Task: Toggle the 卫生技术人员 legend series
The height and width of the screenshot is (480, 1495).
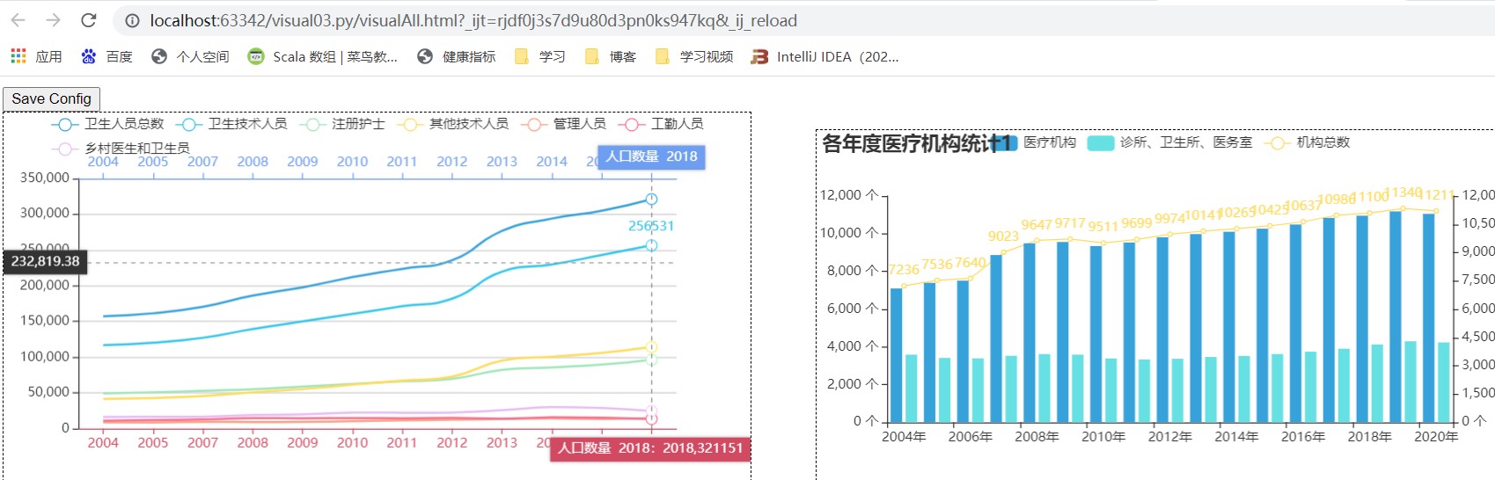Action: tap(231, 124)
